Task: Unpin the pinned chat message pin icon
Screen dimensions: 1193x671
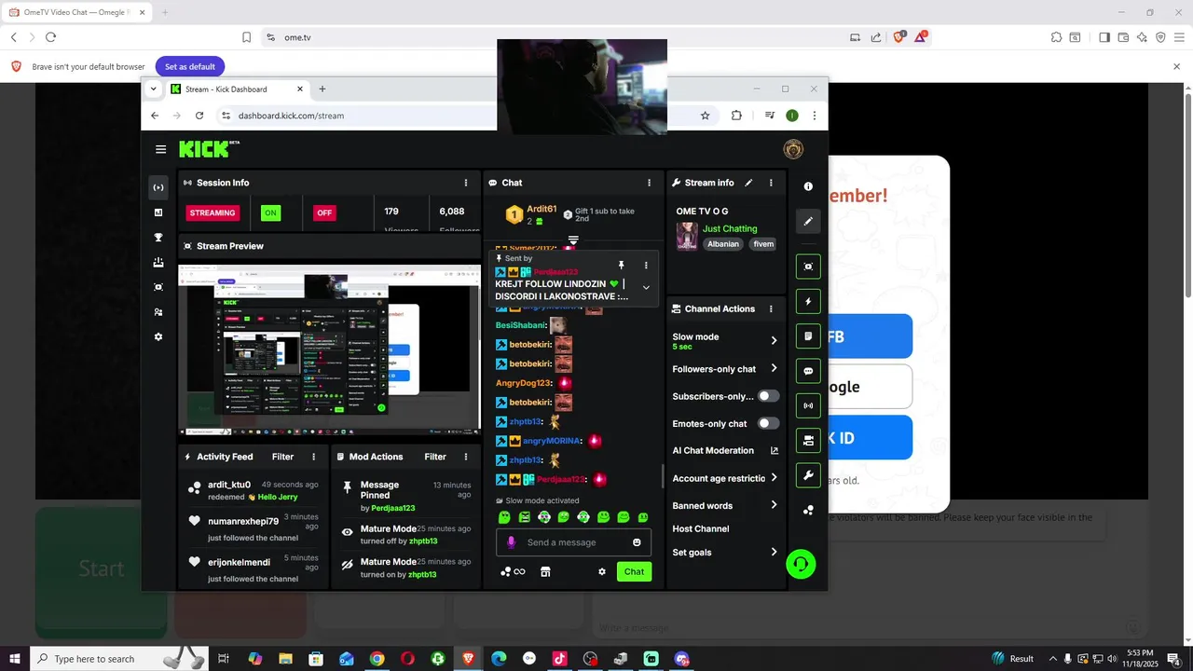Action: coord(622,266)
